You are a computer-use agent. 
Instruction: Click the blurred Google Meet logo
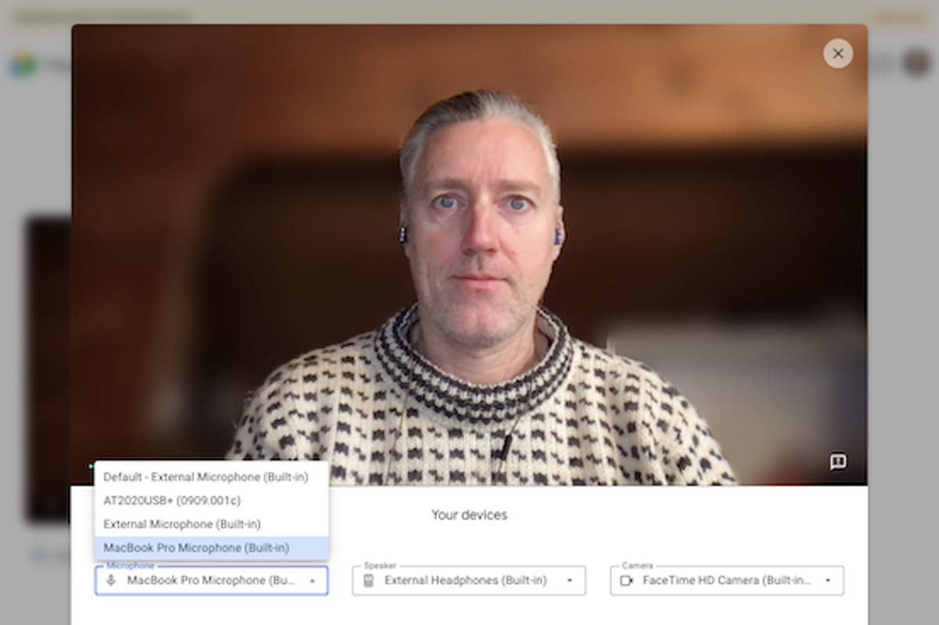23,66
